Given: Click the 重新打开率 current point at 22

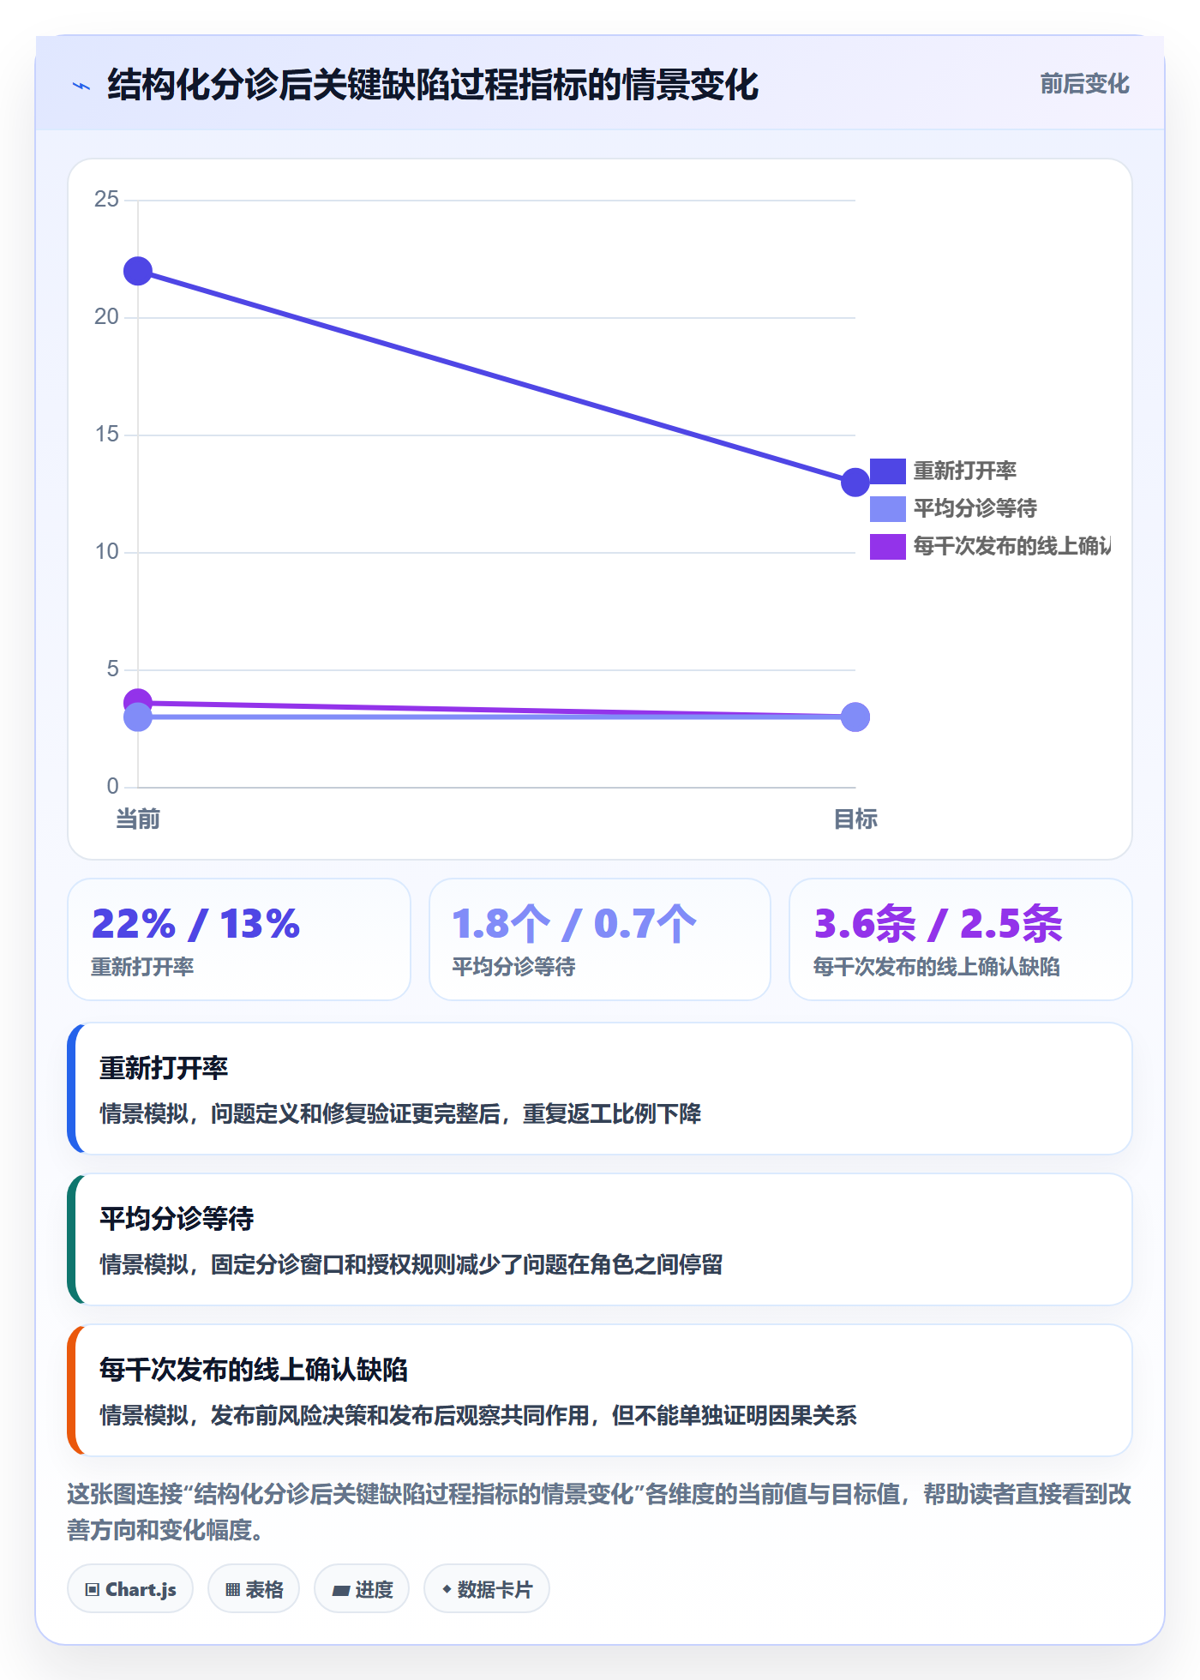Looking at the screenshot, I should coord(138,272).
